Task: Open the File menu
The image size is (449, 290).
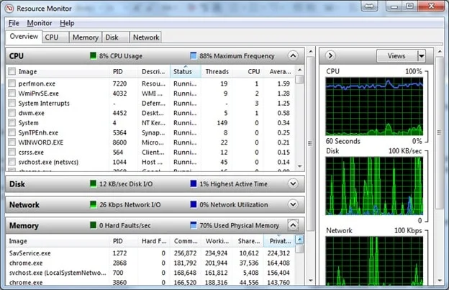Action: tap(14, 23)
